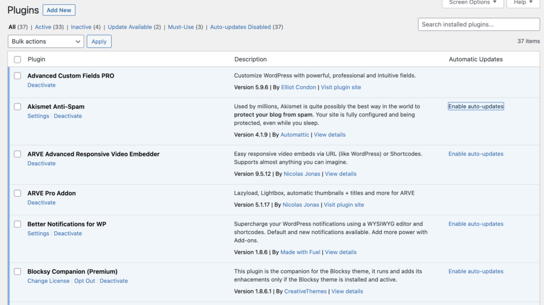
Task: Click the Akismet Anti-Spam plugin name
Action: [56, 107]
